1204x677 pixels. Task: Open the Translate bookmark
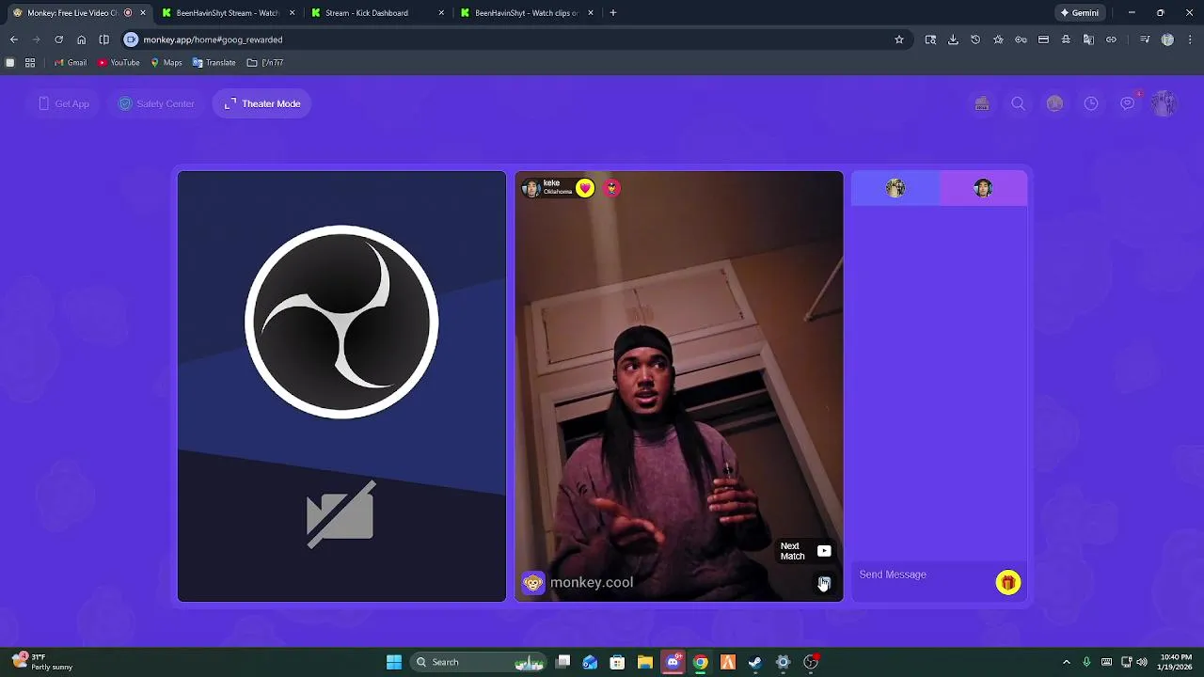coord(214,63)
